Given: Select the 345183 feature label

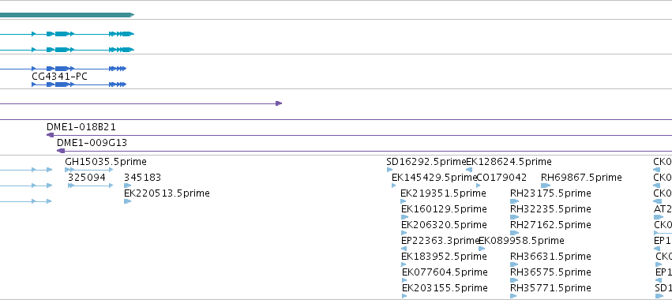Looking at the screenshot, I should 143,178.
